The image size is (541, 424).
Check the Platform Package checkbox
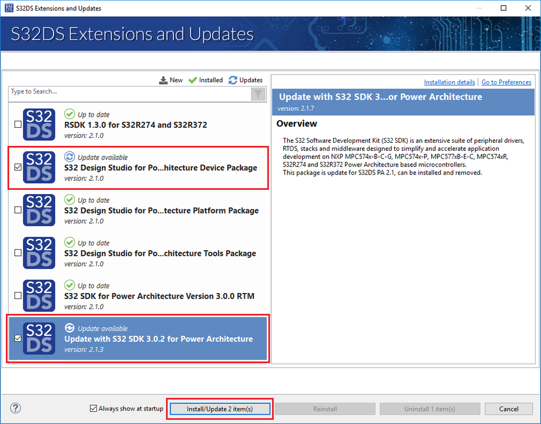click(x=18, y=210)
